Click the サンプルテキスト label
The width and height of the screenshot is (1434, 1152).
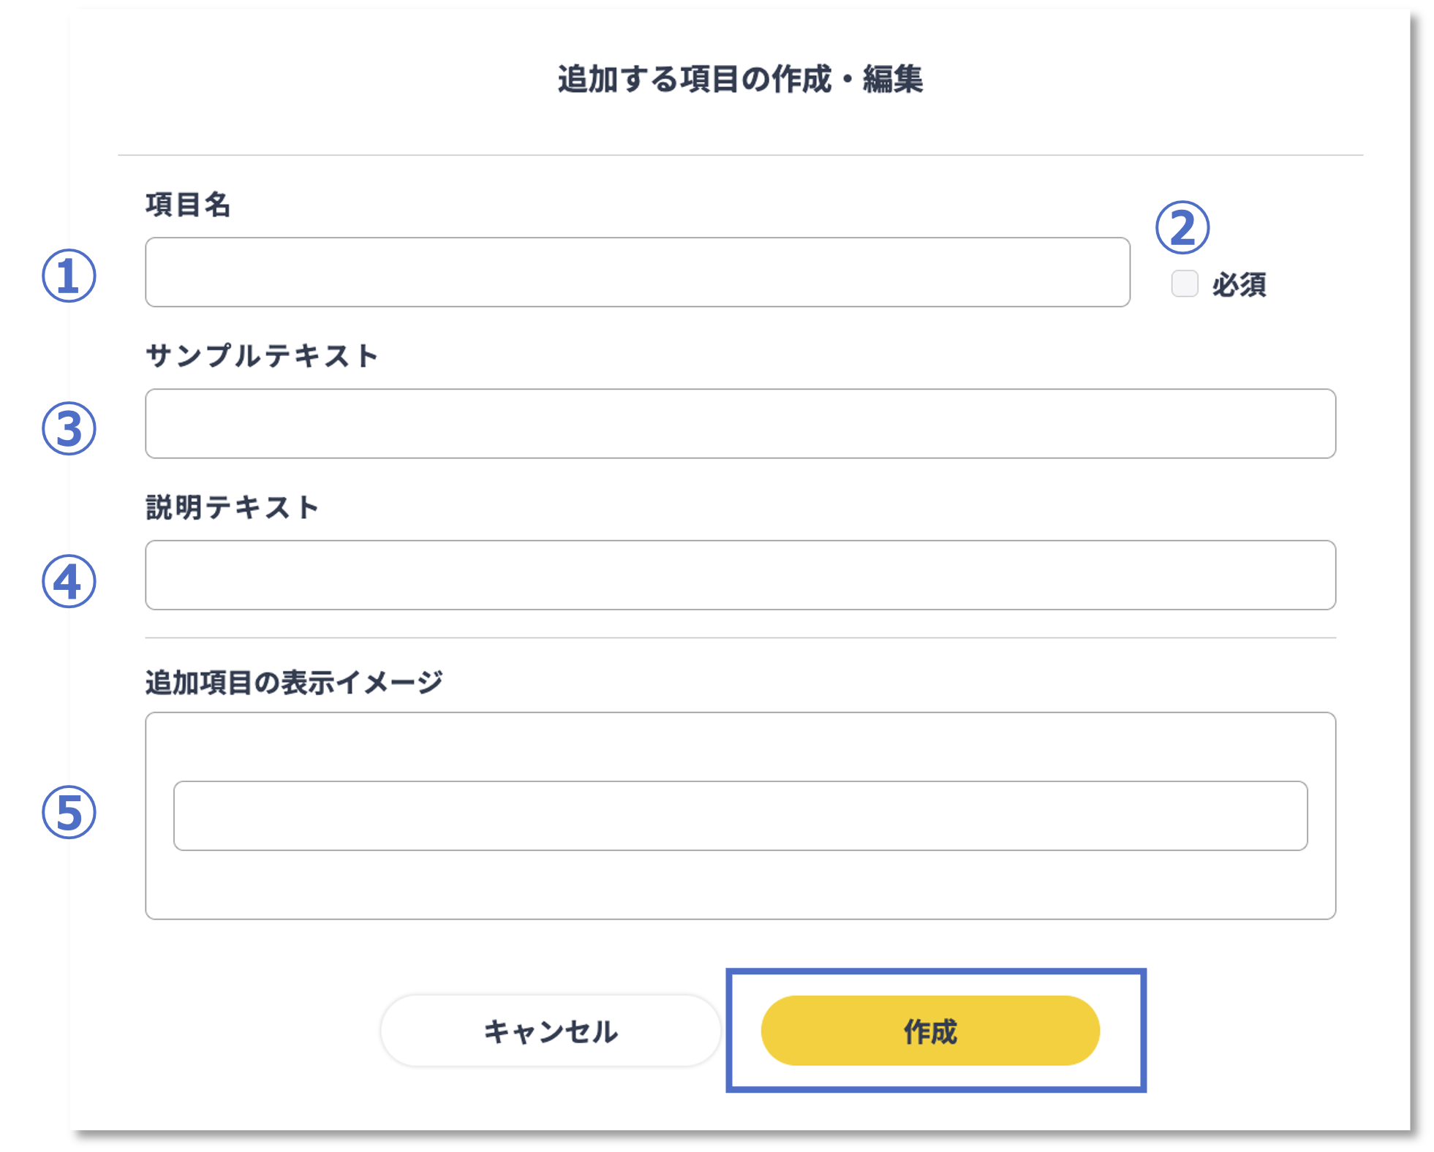pyautogui.click(x=262, y=356)
